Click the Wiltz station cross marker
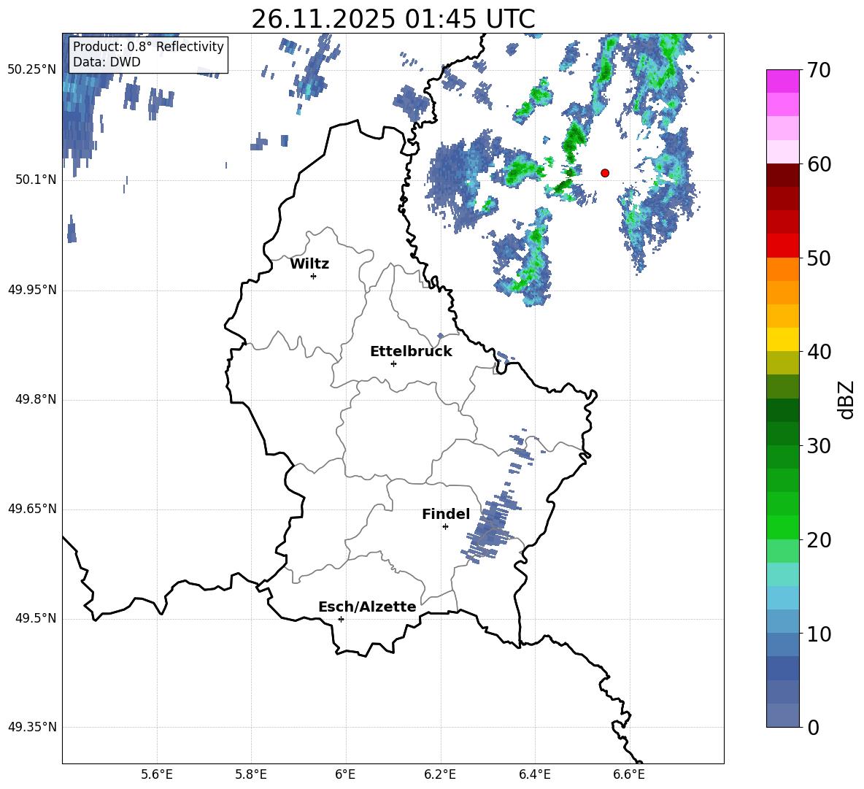Viewport: 864px width, 789px height. 313,276
